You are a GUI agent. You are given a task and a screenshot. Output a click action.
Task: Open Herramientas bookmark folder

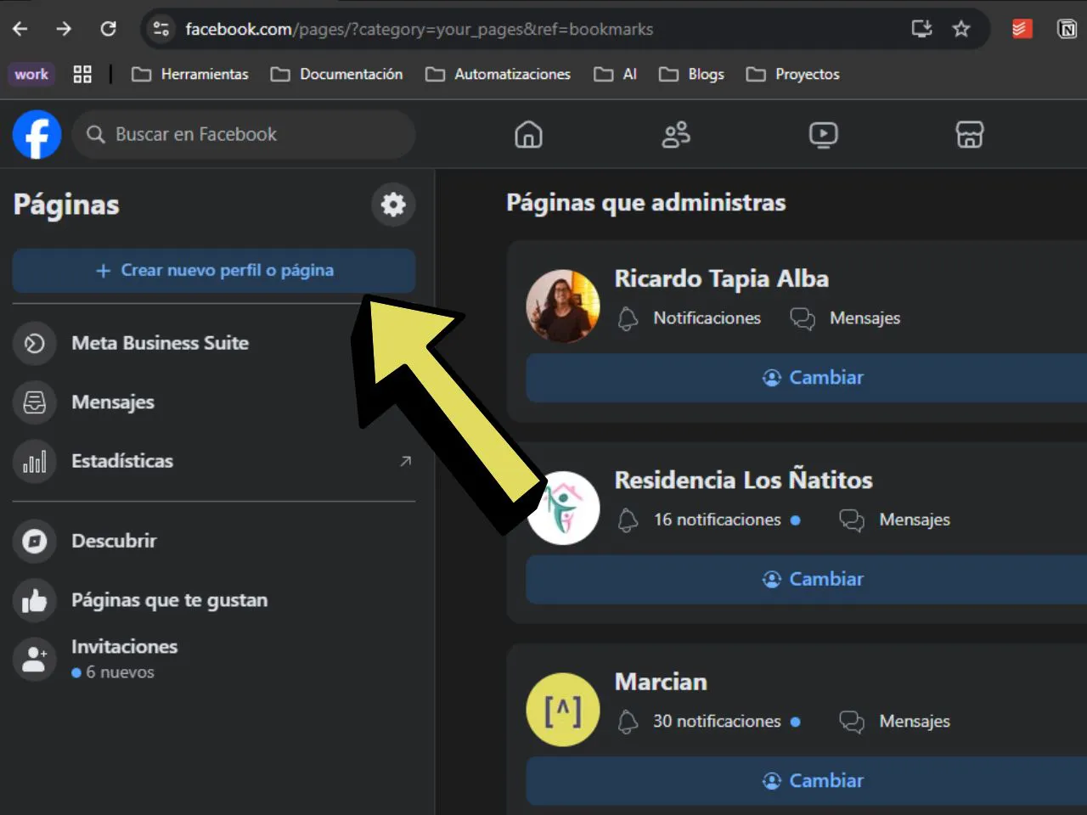click(x=190, y=74)
